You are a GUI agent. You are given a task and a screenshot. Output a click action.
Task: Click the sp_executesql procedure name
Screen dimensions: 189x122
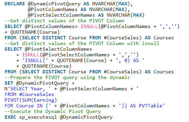pos(38,117)
